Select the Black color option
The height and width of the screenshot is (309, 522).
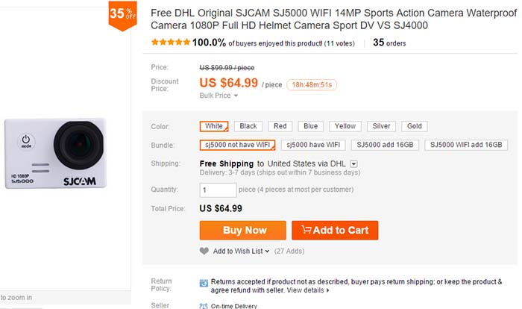(248, 126)
